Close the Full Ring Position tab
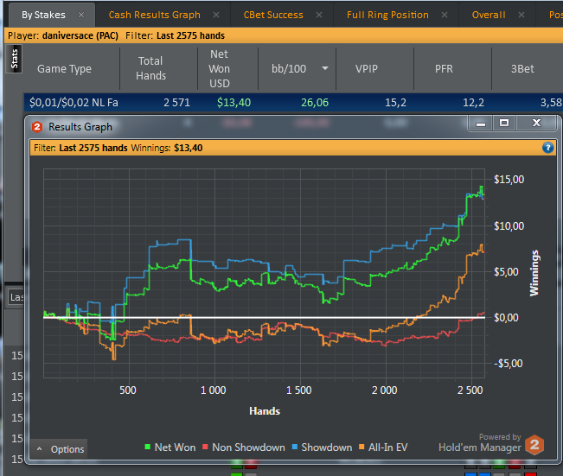The image size is (563, 476). click(445, 15)
